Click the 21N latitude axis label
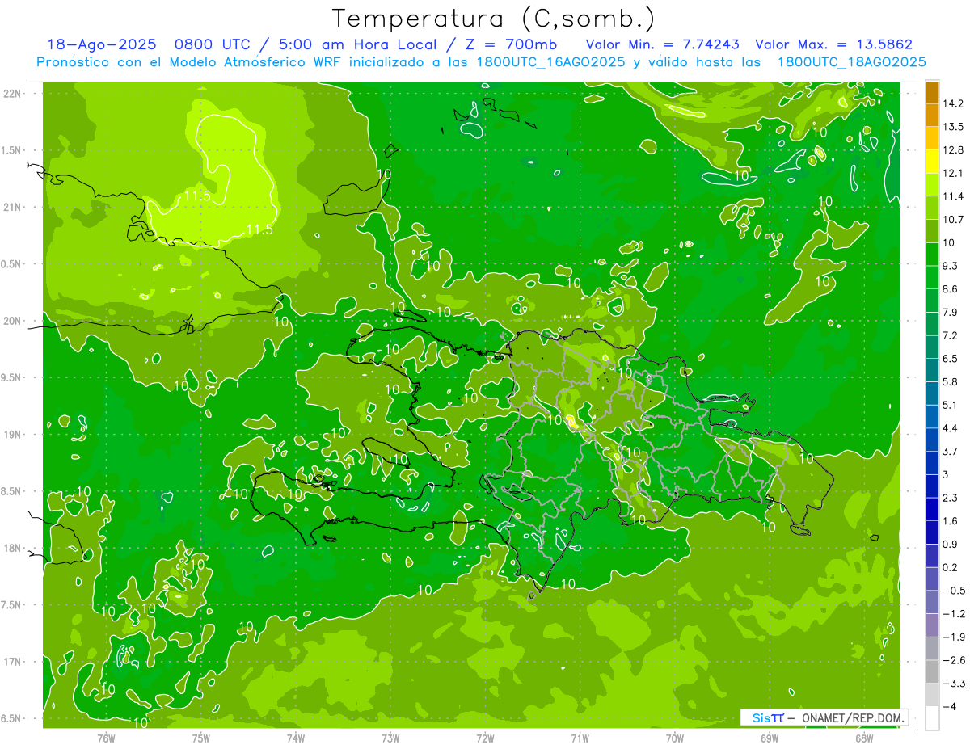 pyautogui.click(x=13, y=207)
